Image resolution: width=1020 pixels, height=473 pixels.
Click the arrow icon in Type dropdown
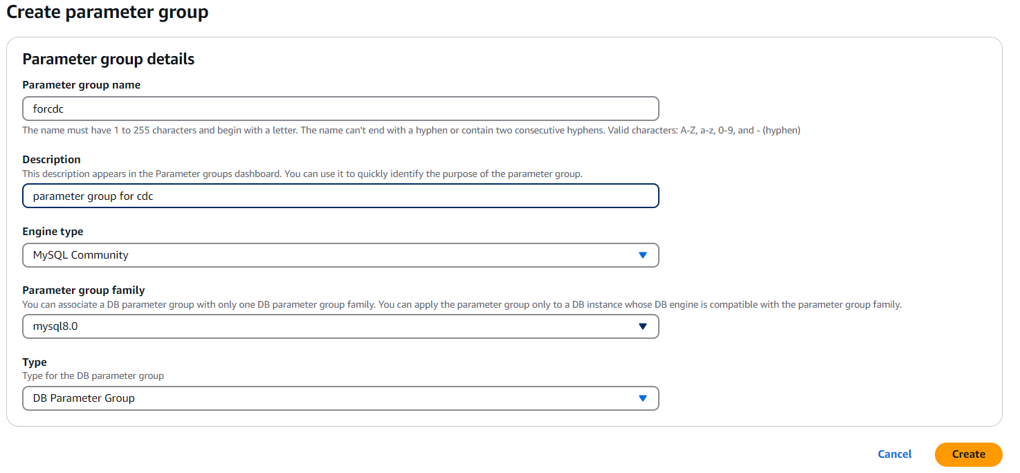click(x=642, y=398)
